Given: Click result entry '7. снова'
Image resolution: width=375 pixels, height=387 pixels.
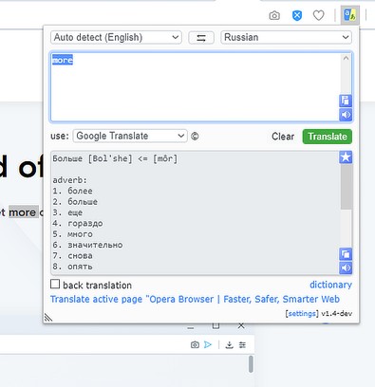Looking at the screenshot, I should [x=72, y=256].
